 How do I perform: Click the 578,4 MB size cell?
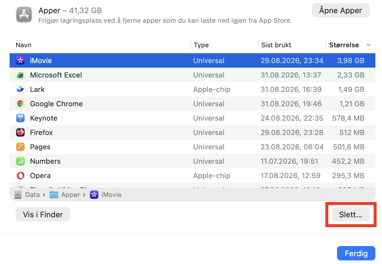pos(348,118)
